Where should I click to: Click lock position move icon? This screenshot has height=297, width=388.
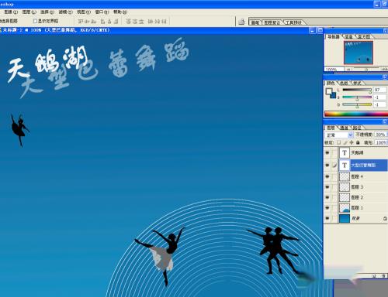pos(352,142)
